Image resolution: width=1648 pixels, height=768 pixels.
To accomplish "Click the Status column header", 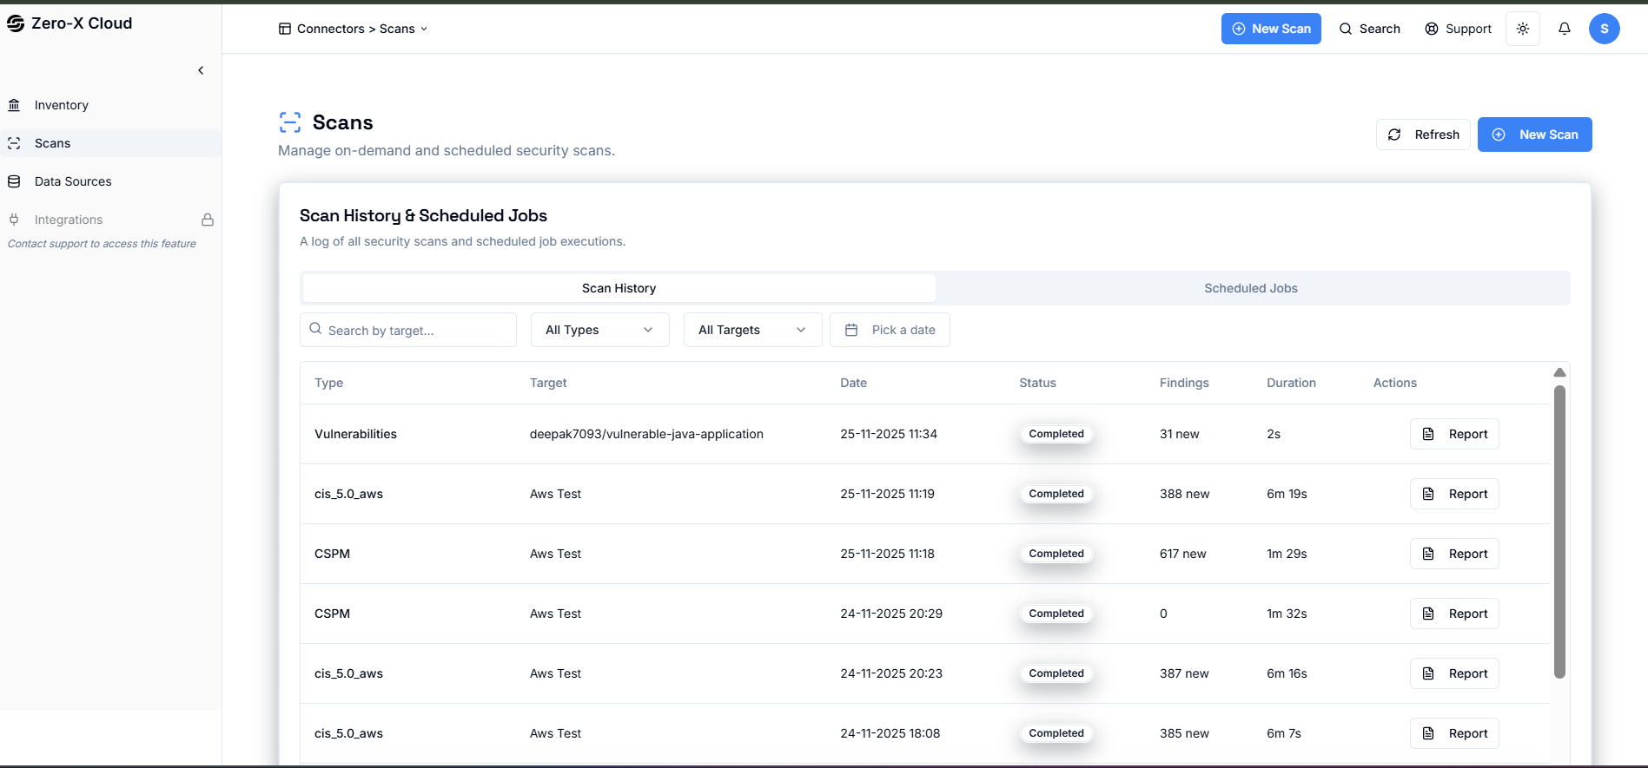I will (1037, 383).
